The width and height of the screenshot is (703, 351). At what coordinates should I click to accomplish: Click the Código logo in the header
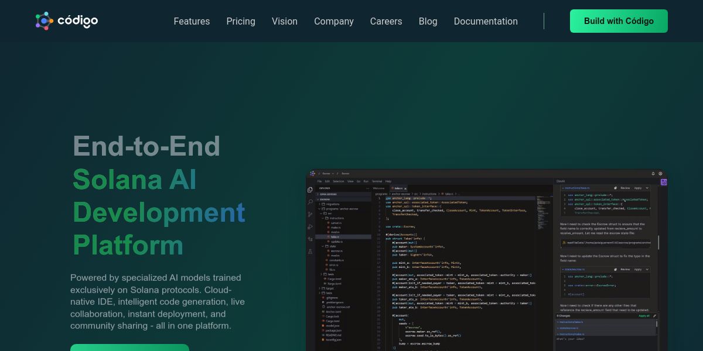pyautogui.click(x=66, y=21)
